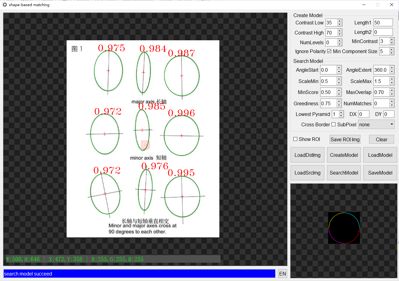Increase the Min Component Size value
The image size is (399, 281).
pos(392,49)
